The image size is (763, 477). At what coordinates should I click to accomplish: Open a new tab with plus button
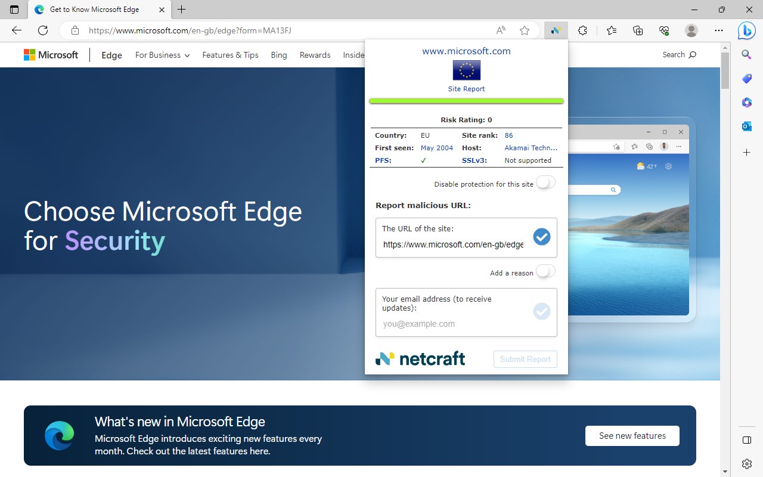coord(182,10)
